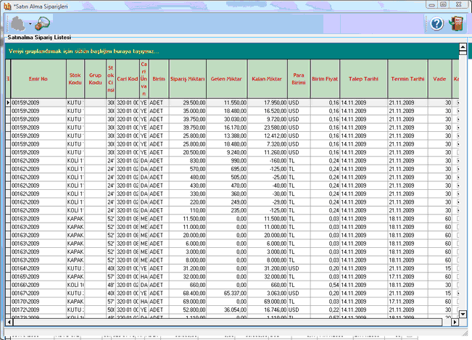Screen dimensions: 472x340
Task: Sort by Sipariş Miktarı column header
Action: (188, 79)
